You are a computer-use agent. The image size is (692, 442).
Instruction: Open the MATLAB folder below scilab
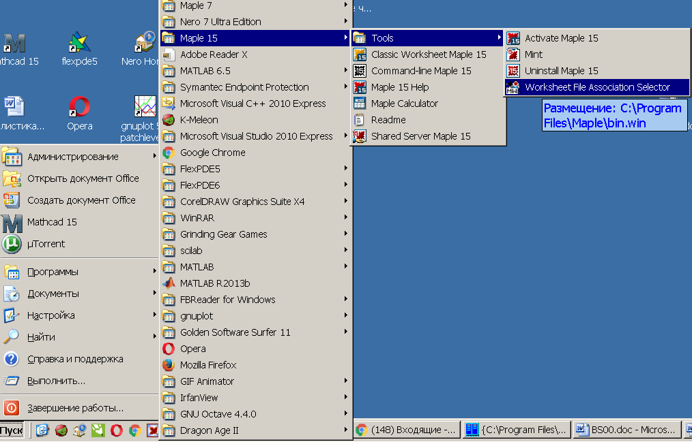coord(255,267)
